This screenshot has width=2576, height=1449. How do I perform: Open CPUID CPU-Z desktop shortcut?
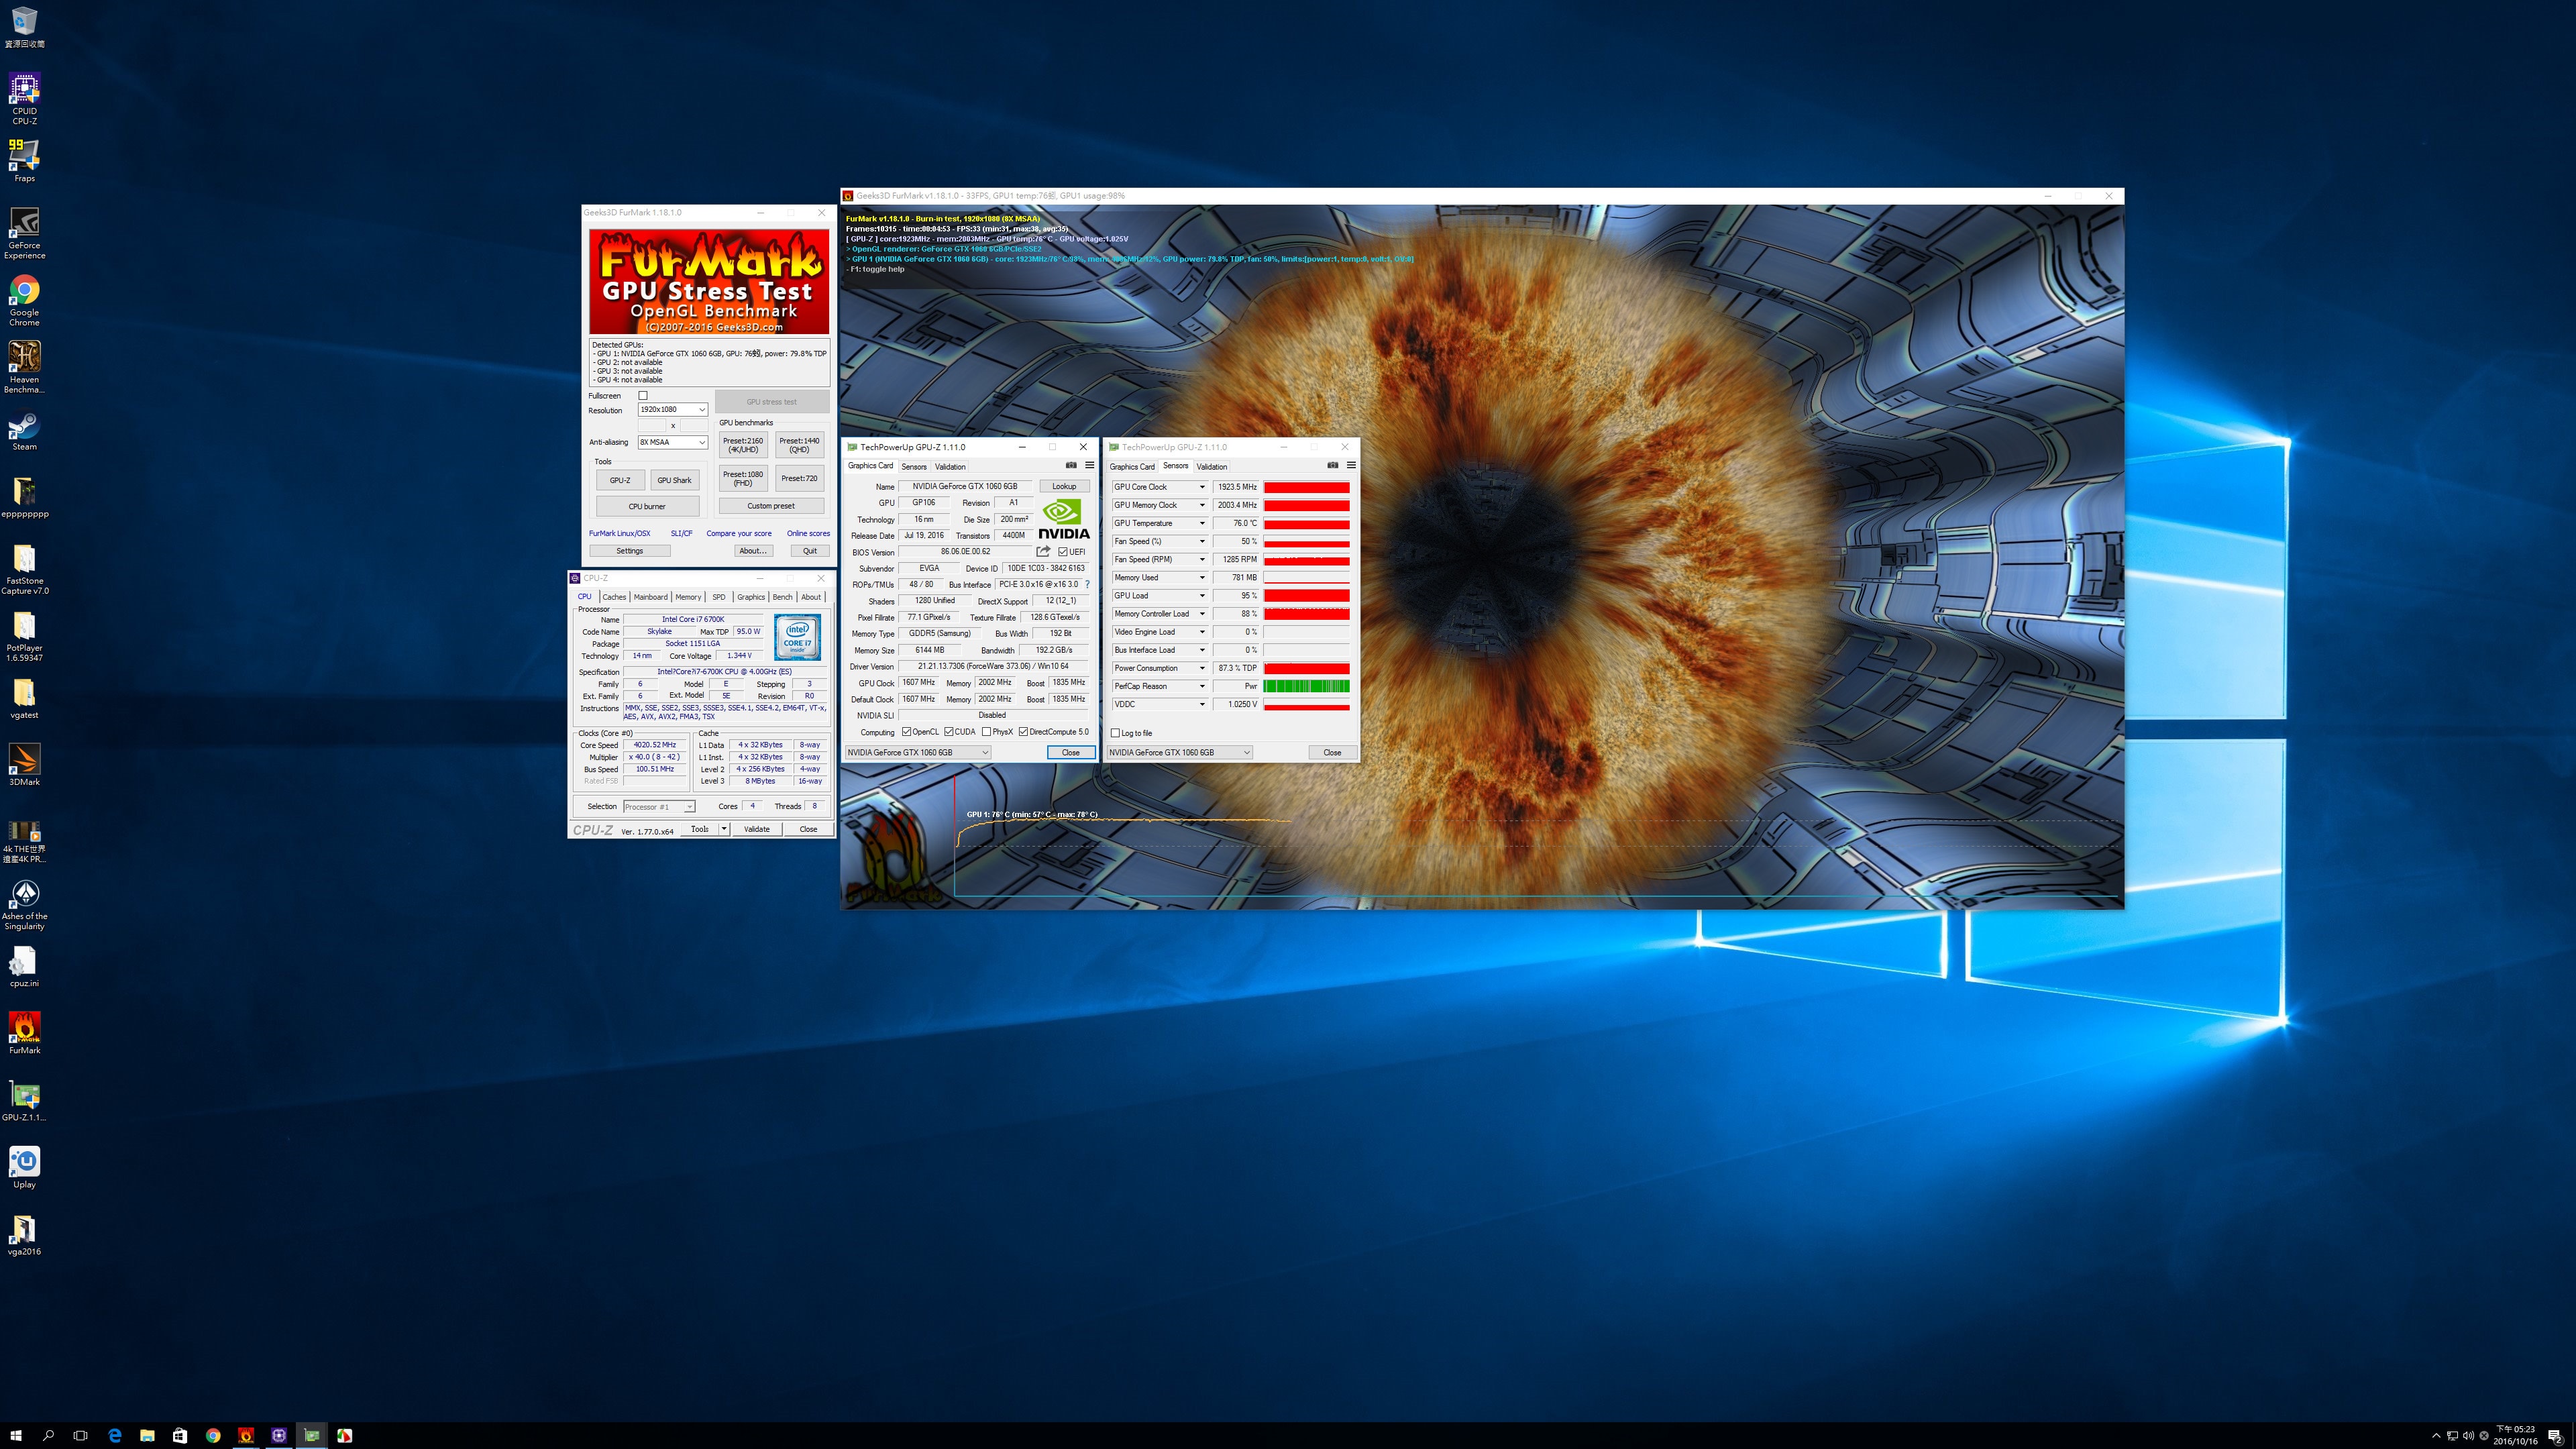pyautogui.click(x=24, y=98)
